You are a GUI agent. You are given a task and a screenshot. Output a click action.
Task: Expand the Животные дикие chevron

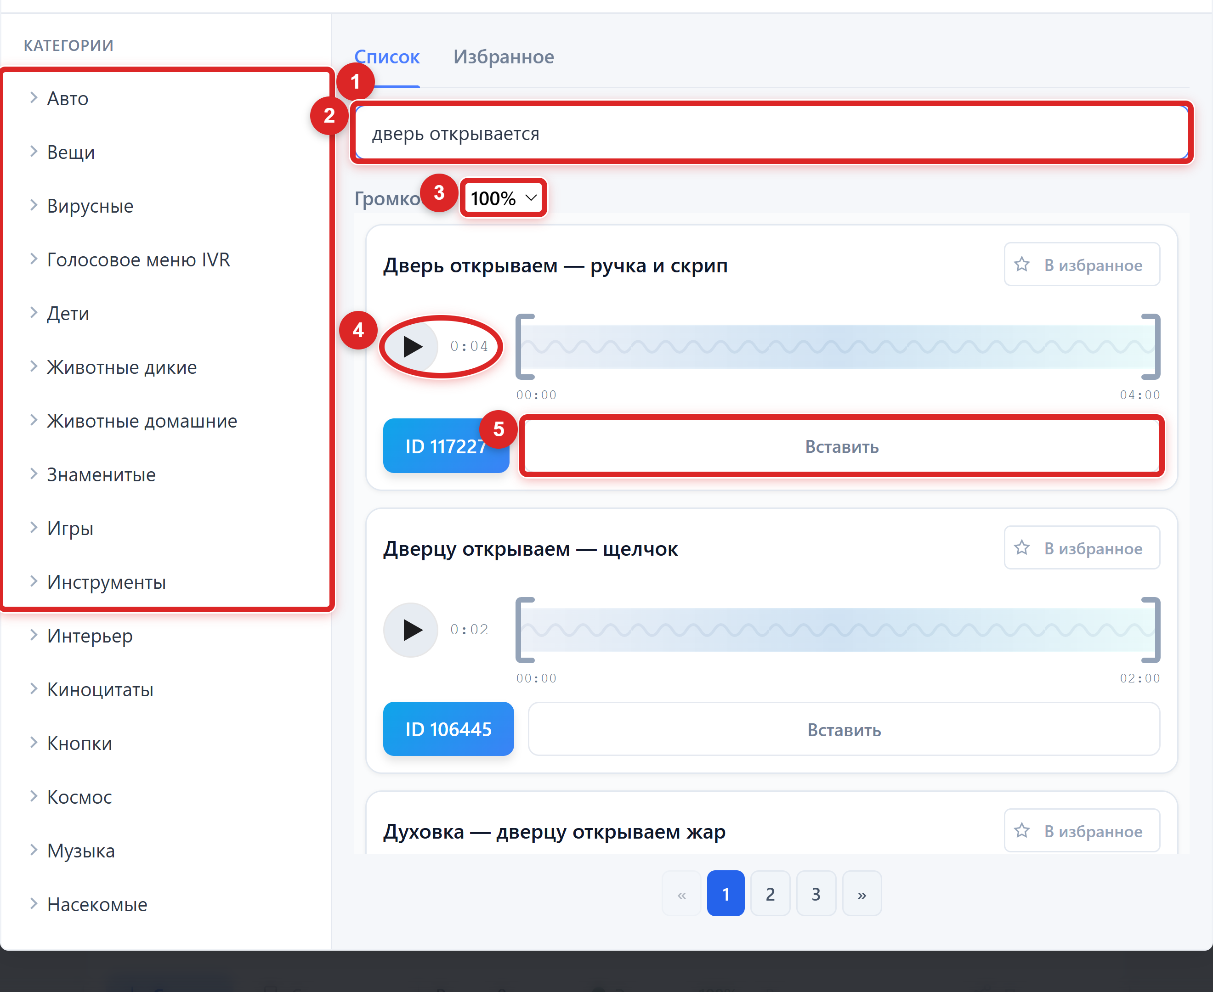(34, 366)
